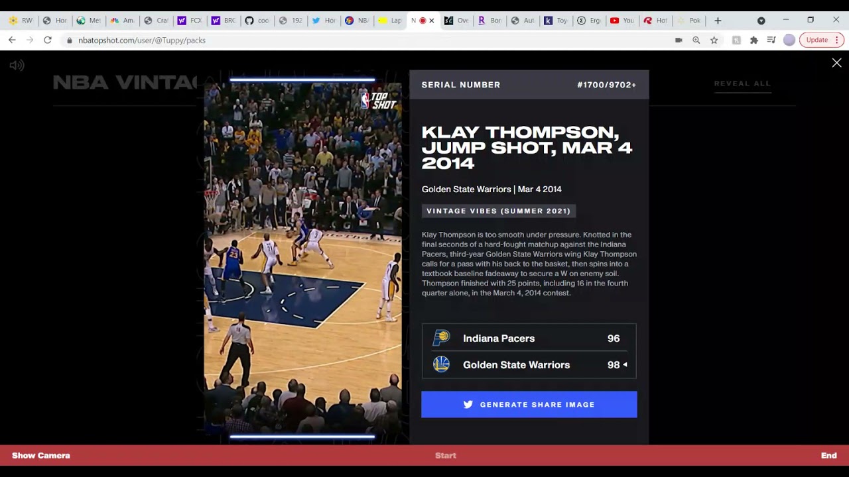Open the media control playlist icon
Image resolution: width=849 pixels, height=477 pixels.
coord(771,40)
